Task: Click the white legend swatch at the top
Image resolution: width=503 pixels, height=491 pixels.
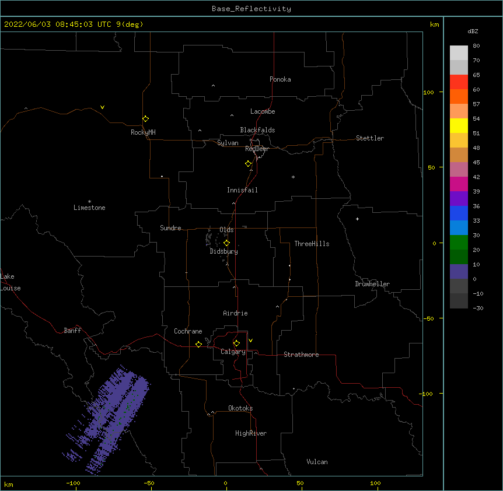Action: pyautogui.click(x=459, y=52)
